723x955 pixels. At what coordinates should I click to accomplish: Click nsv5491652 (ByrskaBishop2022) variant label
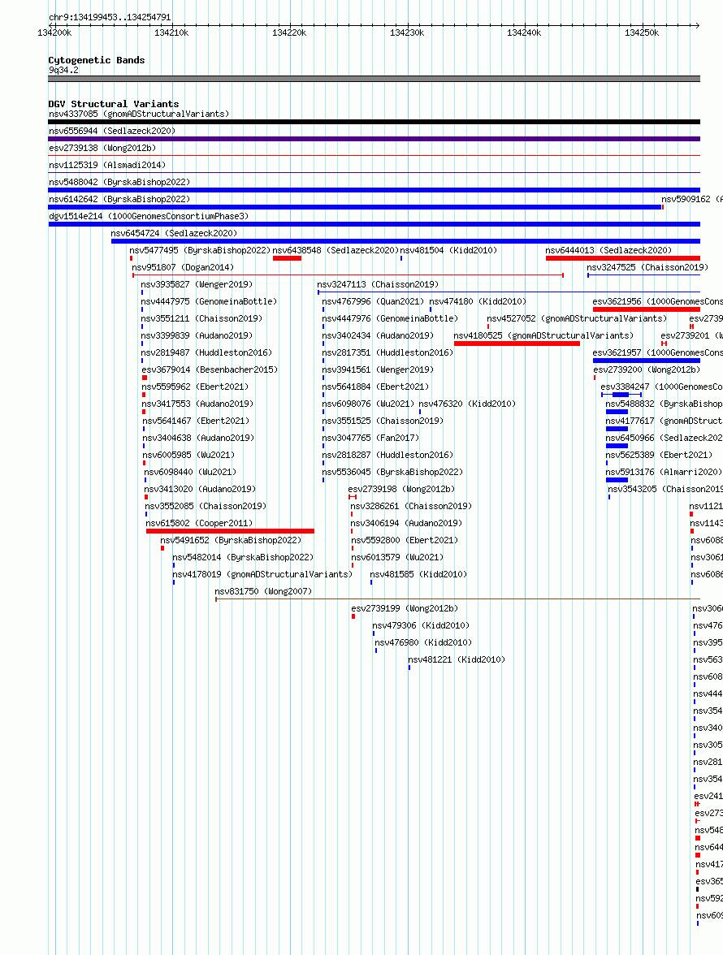[231, 540]
